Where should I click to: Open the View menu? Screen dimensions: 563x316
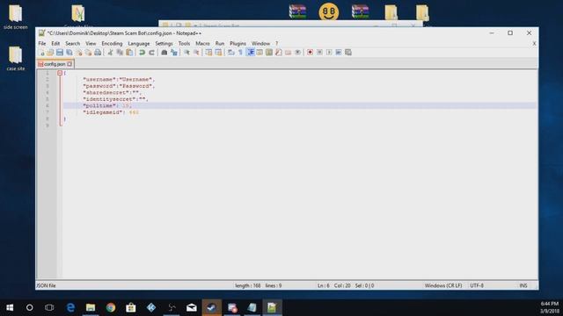91,43
